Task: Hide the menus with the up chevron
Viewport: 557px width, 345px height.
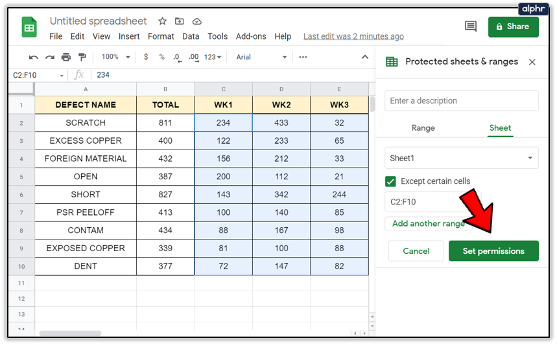Action: tap(365, 57)
